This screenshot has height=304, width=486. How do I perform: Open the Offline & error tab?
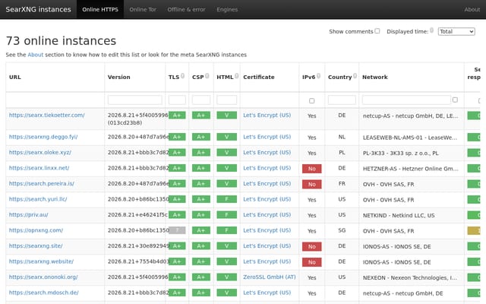tap(186, 9)
